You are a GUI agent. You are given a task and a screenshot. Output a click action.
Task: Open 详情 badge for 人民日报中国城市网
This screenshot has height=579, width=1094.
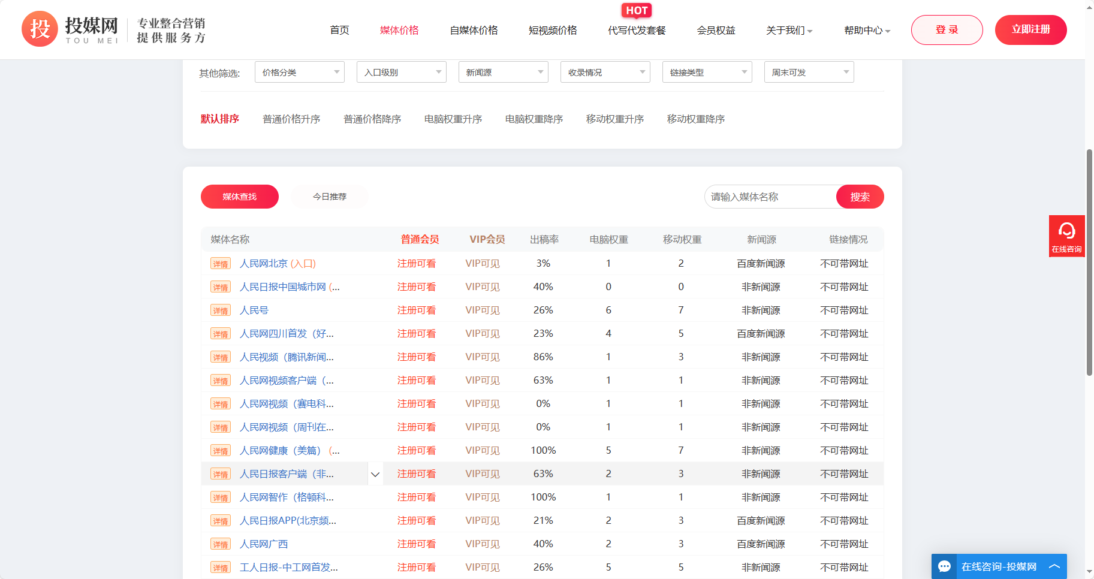221,287
